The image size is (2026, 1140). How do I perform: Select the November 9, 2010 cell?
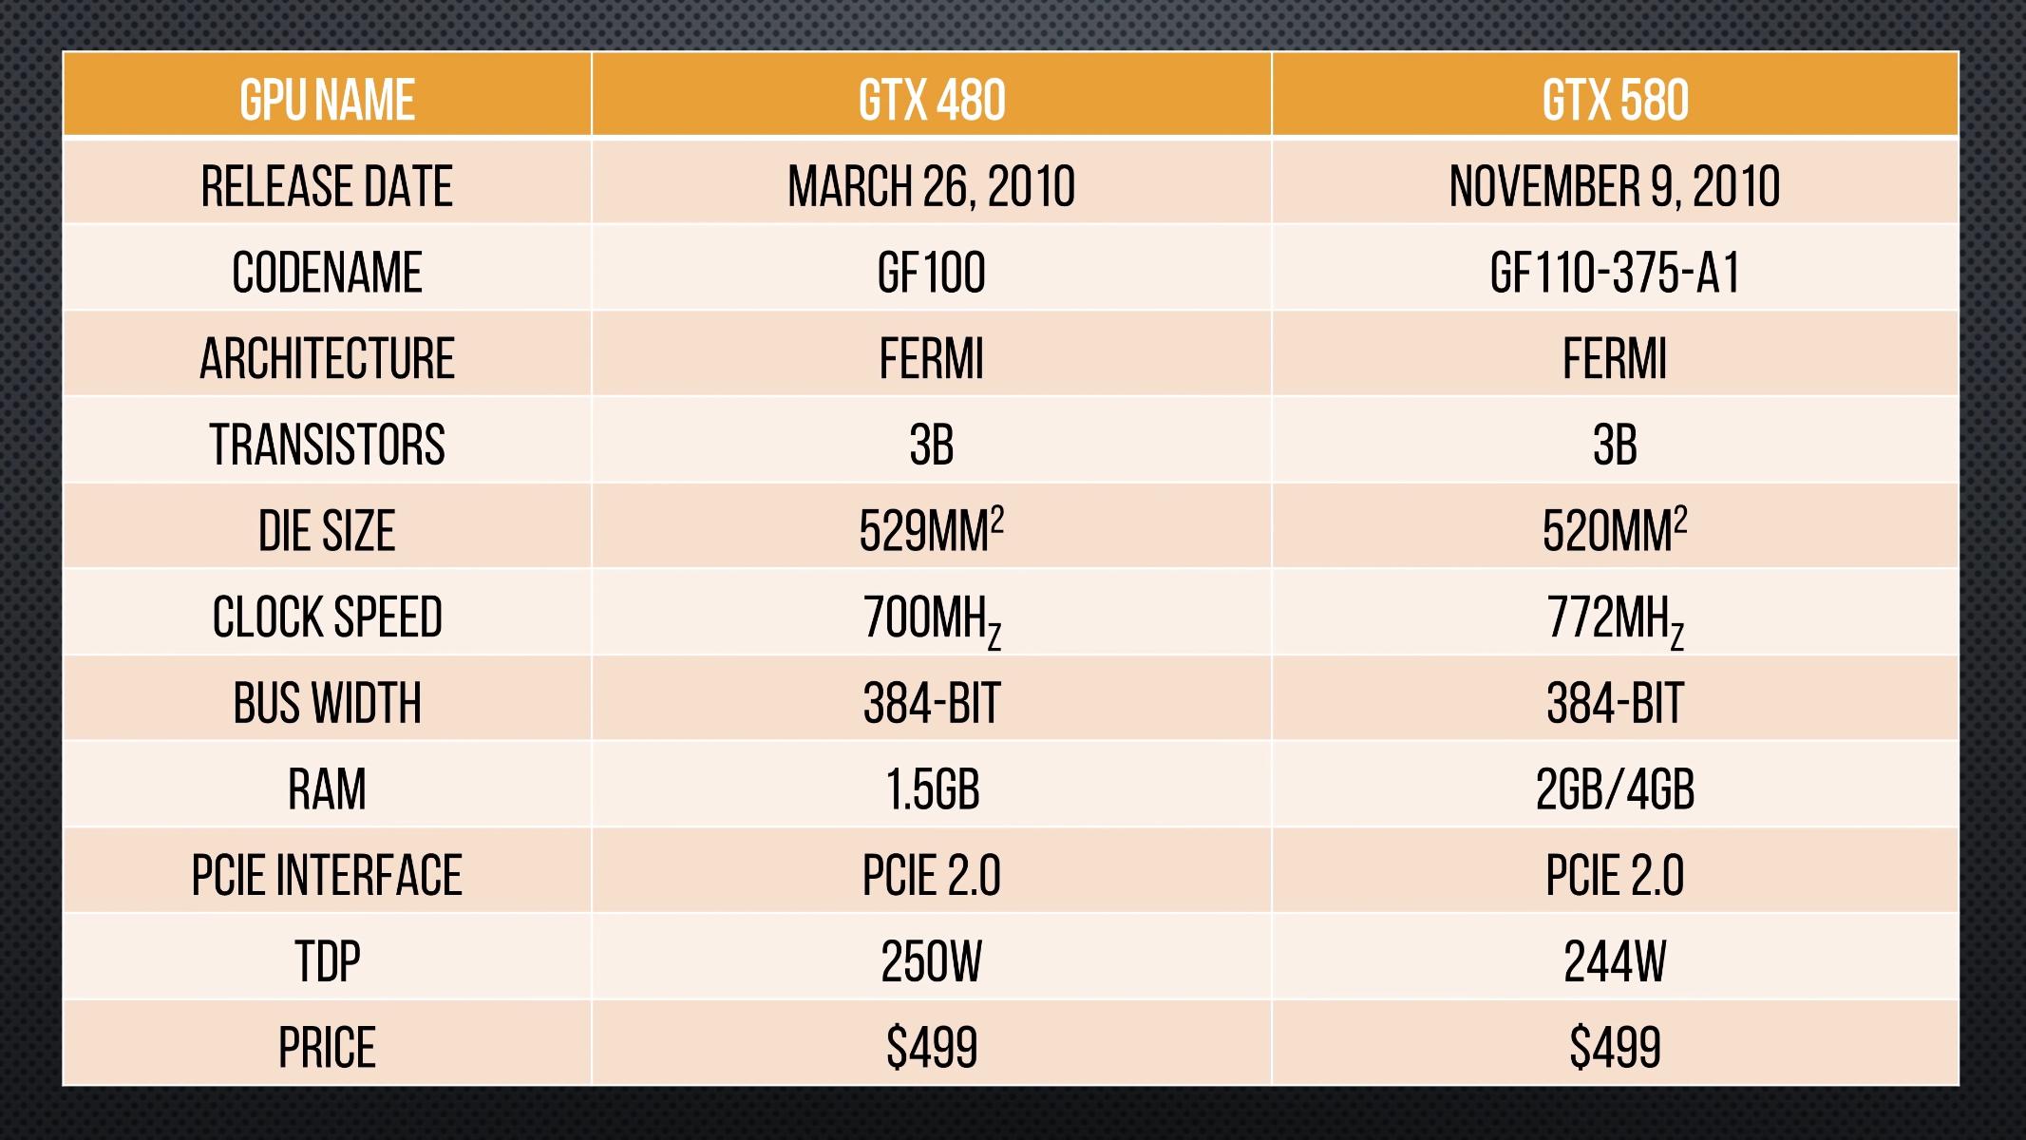[1615, 186]
